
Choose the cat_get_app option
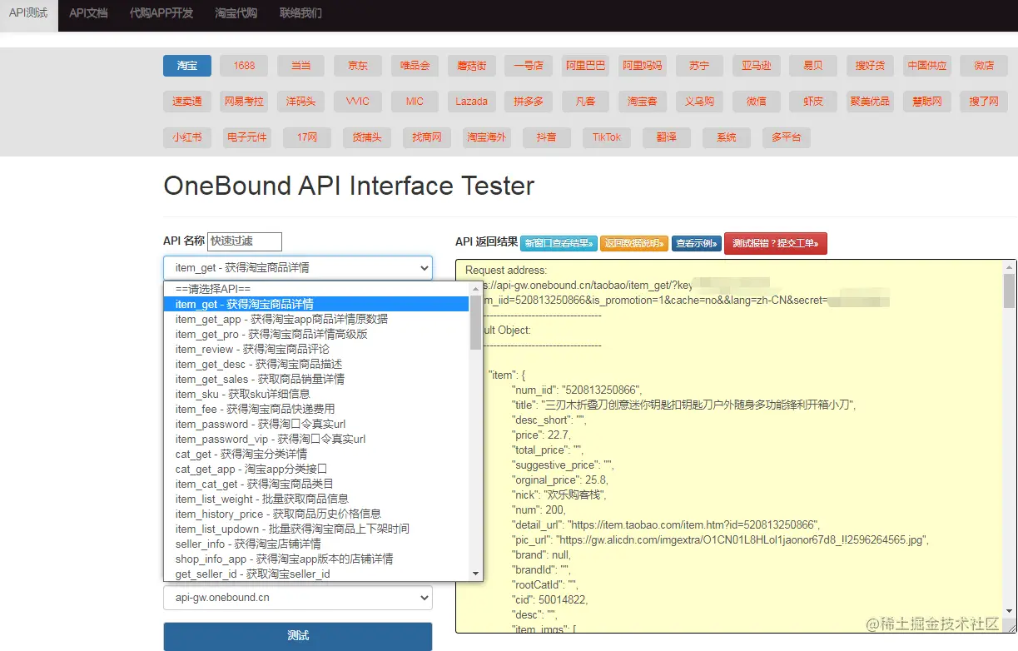point(316,469)
